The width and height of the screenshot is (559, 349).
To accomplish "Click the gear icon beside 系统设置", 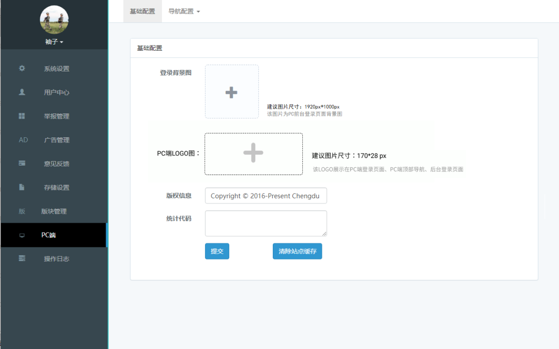I will click(x=22, y=68).
